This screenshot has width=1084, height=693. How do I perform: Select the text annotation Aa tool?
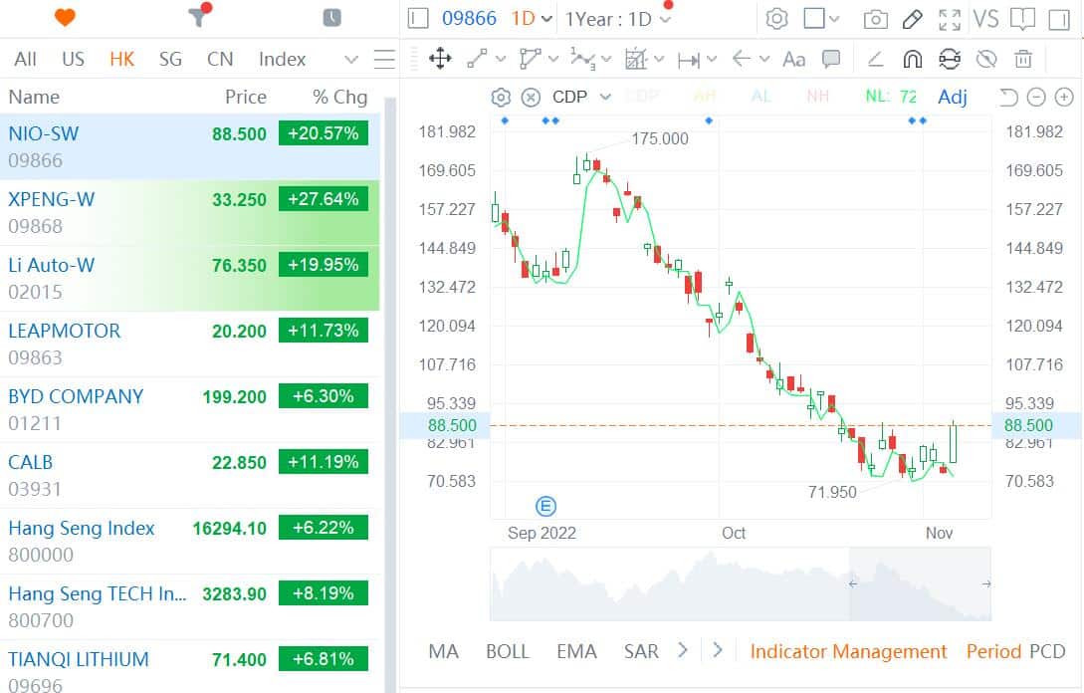click(793, 59)
